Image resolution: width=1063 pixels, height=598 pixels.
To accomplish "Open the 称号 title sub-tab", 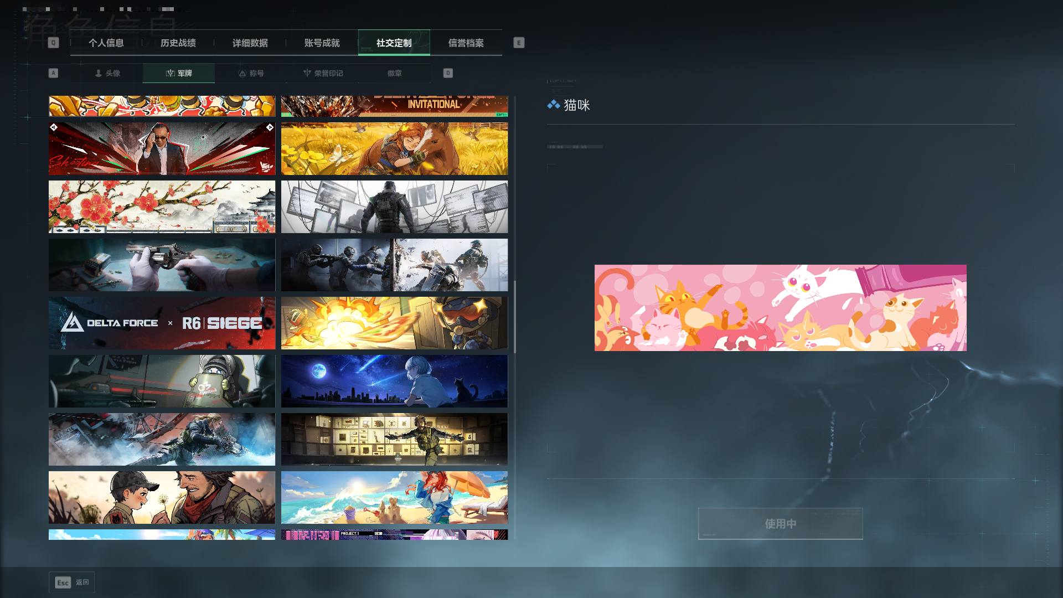I will tap(251, 73).
